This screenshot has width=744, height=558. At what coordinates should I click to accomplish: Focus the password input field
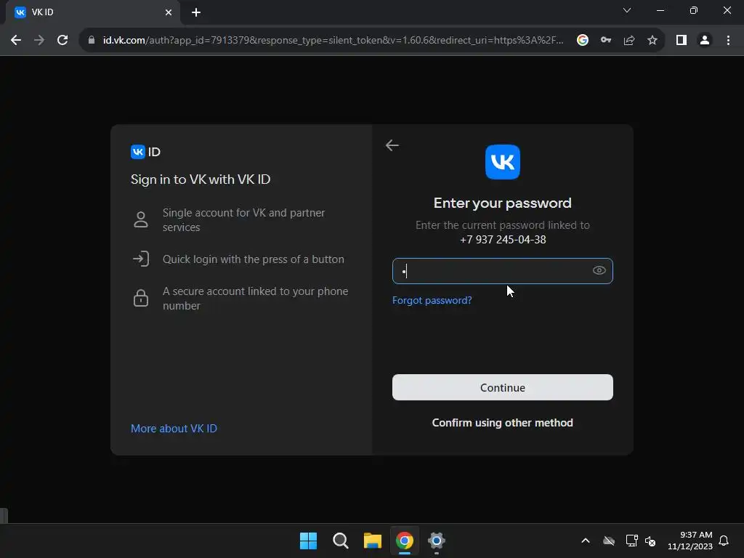coord(503,271)
